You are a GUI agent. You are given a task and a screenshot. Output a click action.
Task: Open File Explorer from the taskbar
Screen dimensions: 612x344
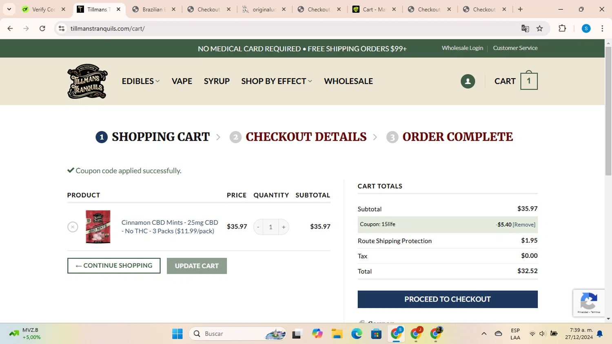[x=337, y=334]
